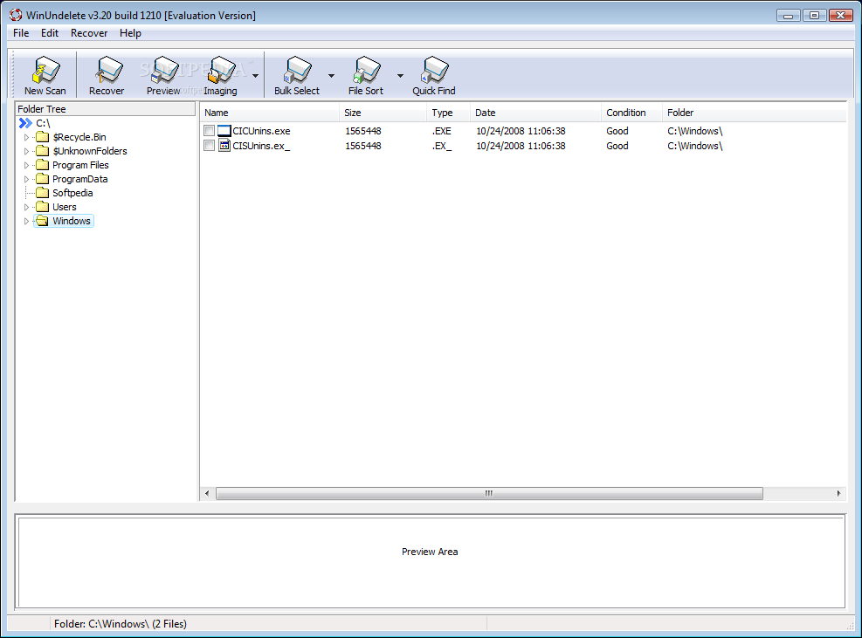Open the Edit menu
Image resolution: width=862 pixels, height=638 pixels.
50,33
